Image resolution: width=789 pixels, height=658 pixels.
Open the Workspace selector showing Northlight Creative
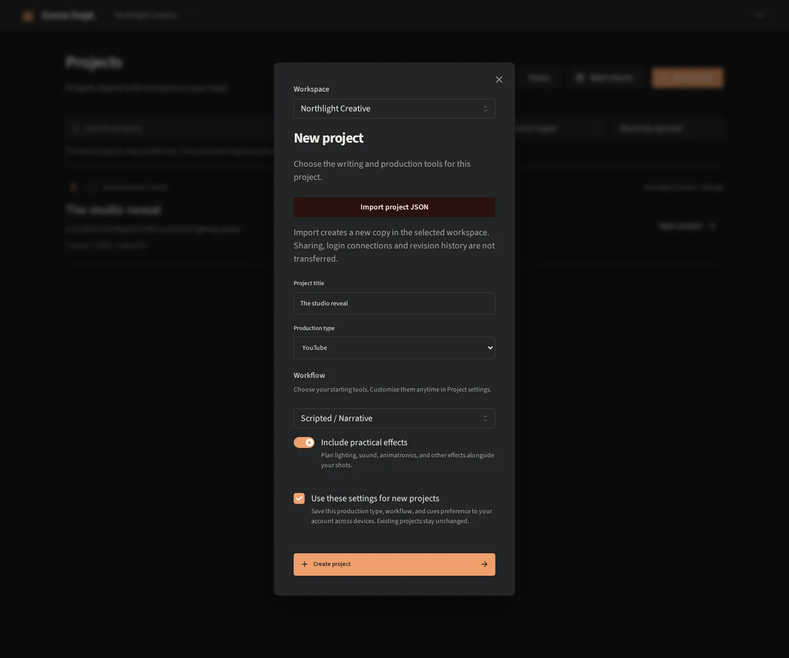[395, 109]
